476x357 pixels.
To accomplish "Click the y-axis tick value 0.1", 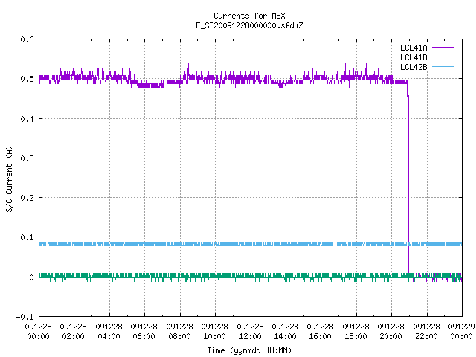I will coord(28,237).
